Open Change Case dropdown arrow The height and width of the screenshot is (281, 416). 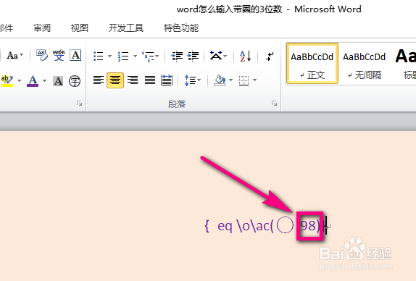(x=22, y=55)
